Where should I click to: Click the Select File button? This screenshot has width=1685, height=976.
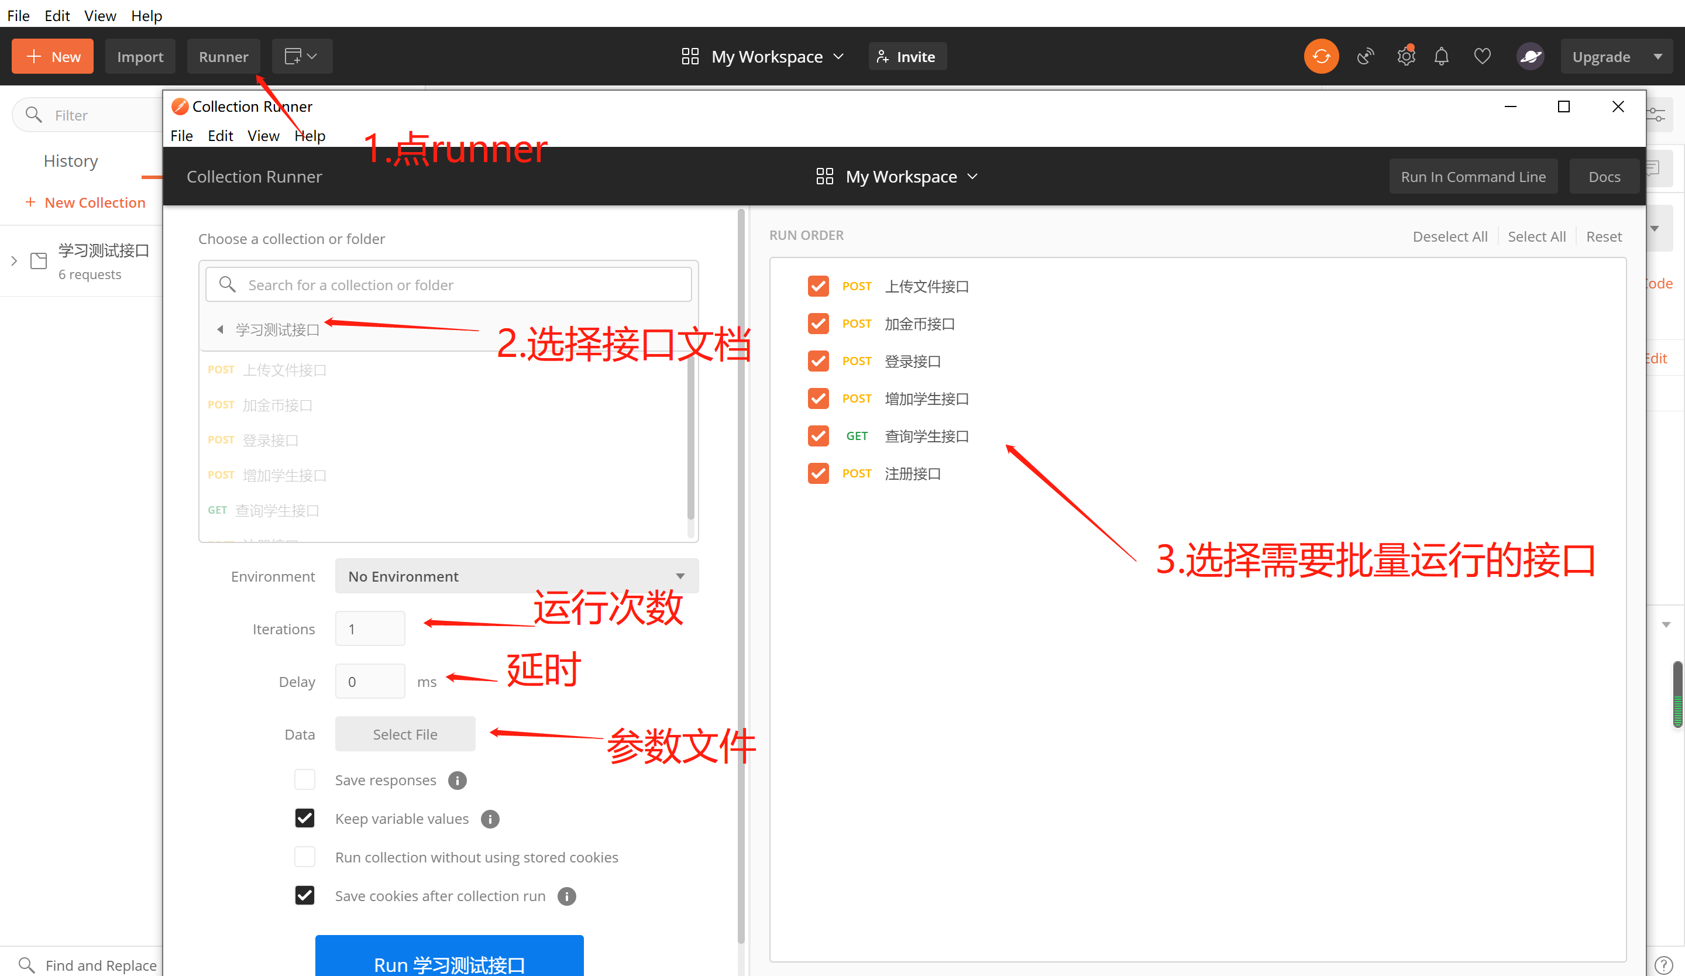[x=404, y=734]
